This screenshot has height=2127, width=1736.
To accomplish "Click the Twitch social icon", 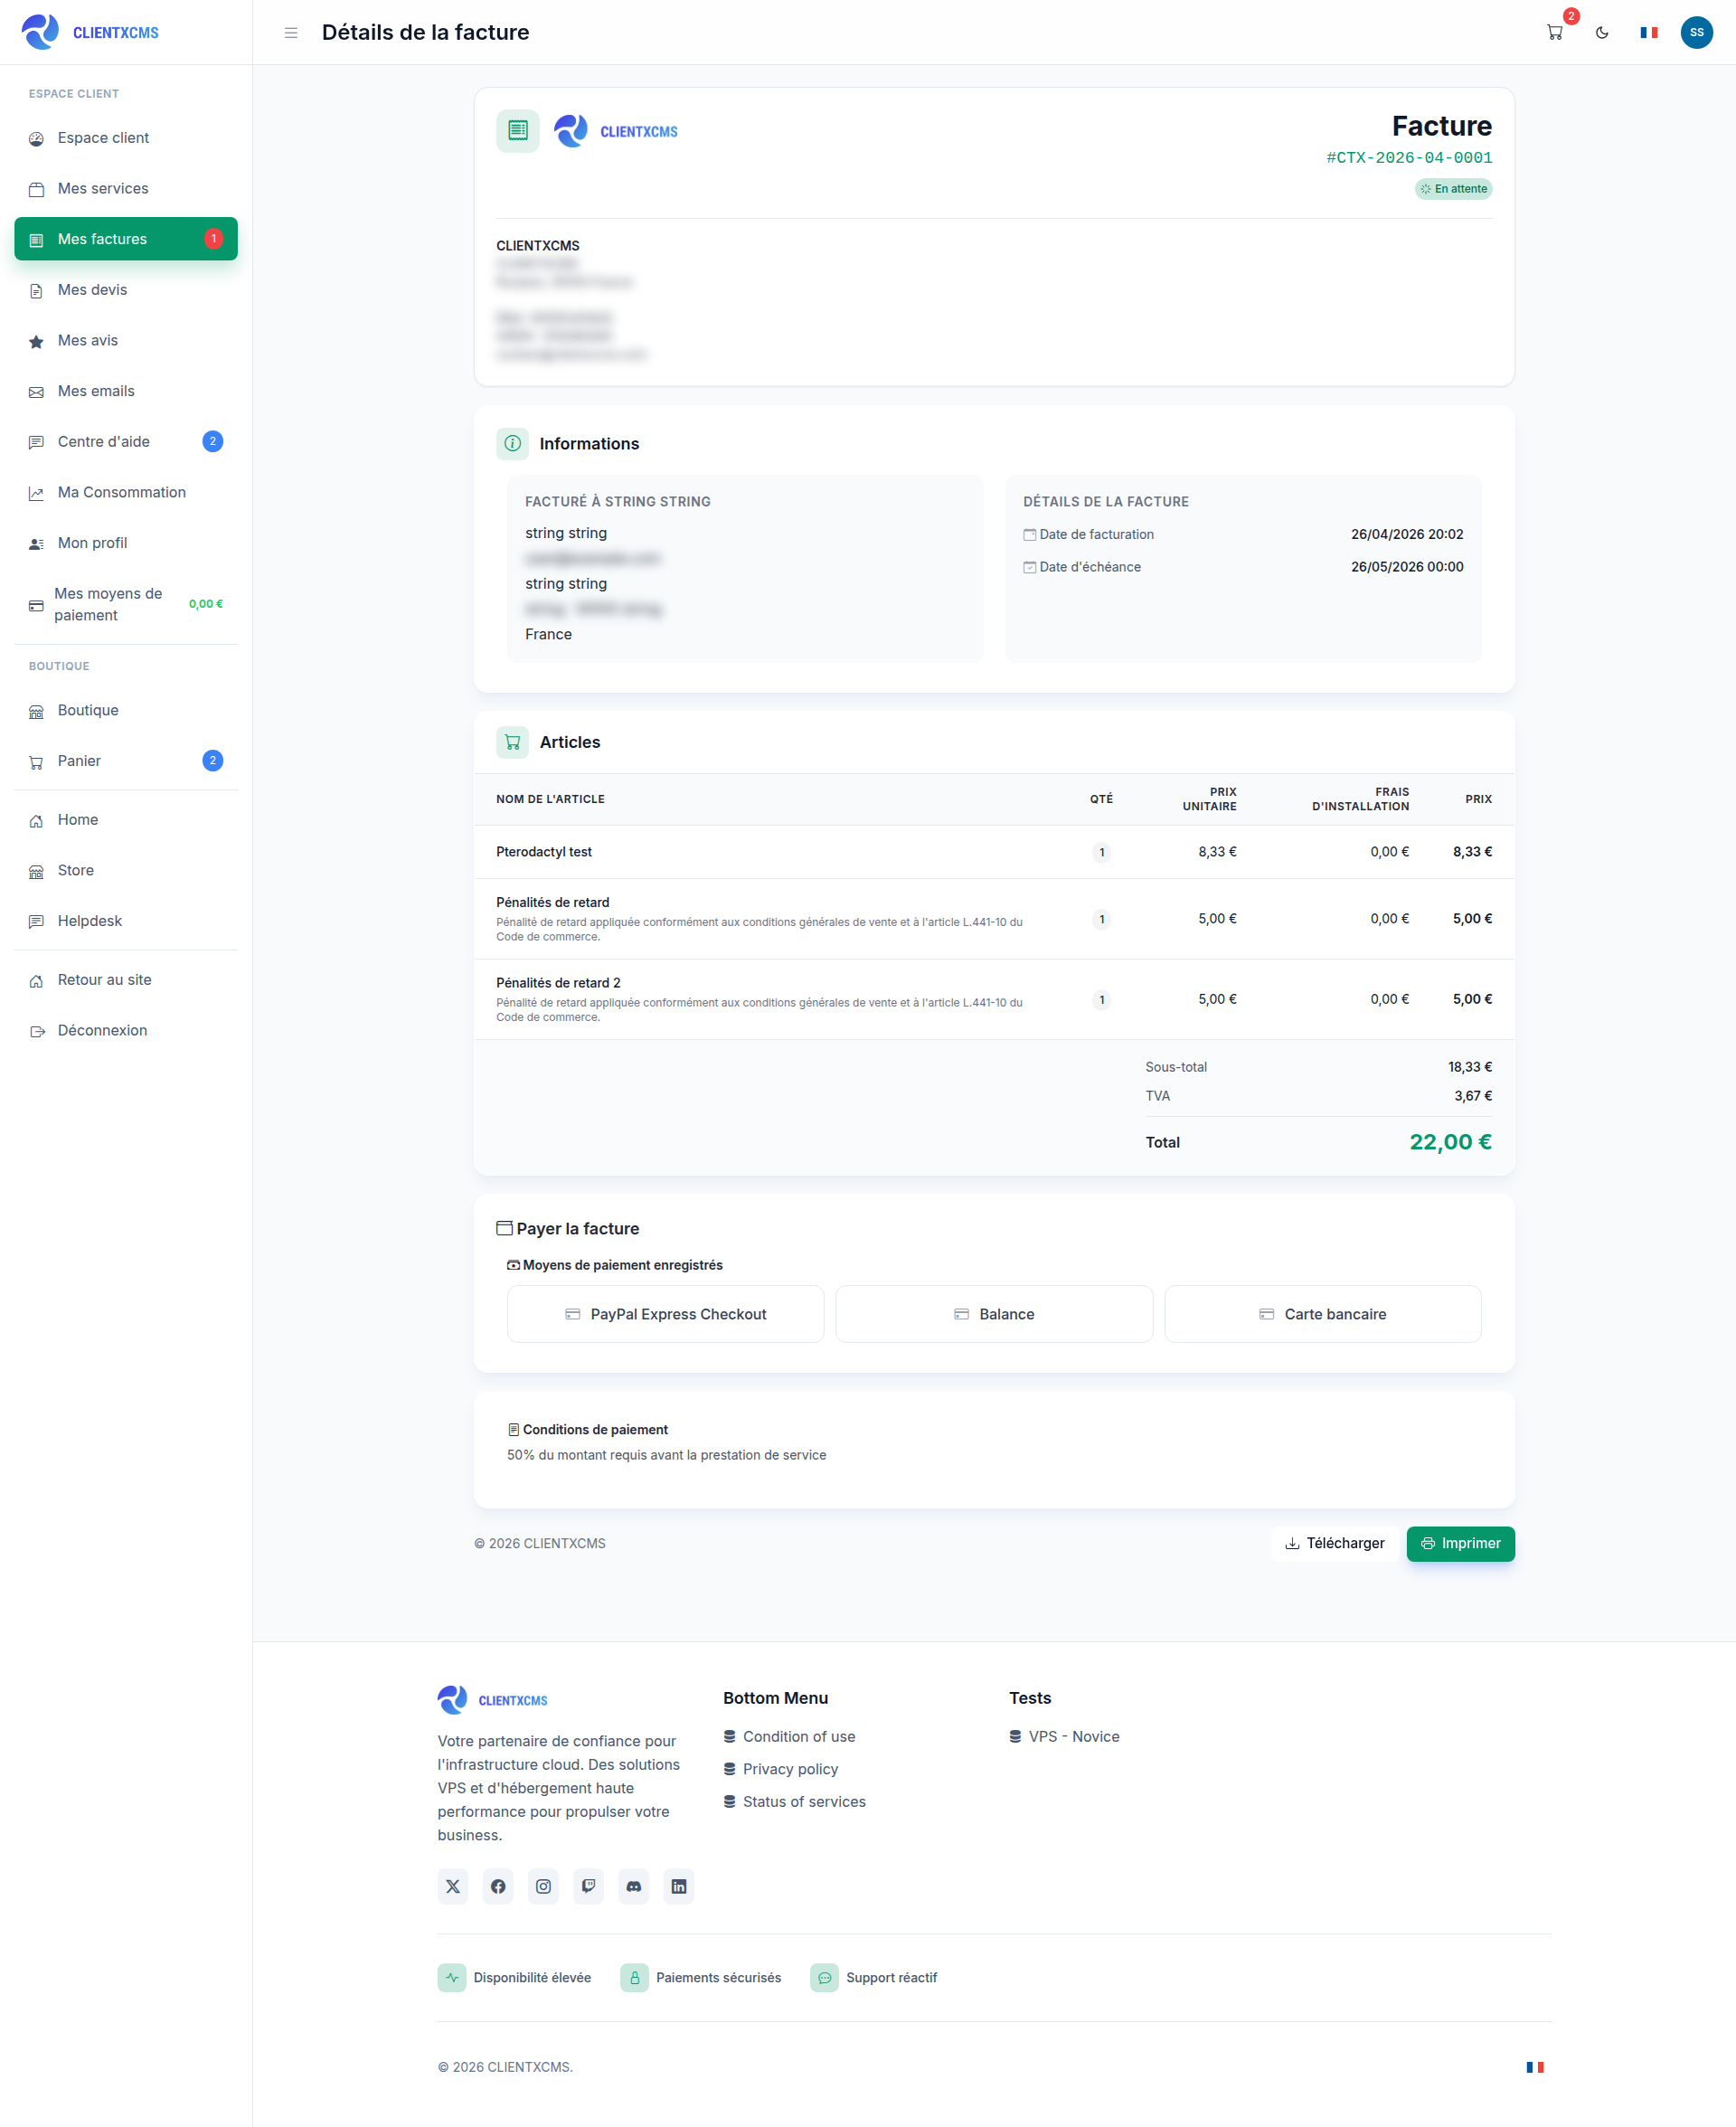I will pos(588,1886).
